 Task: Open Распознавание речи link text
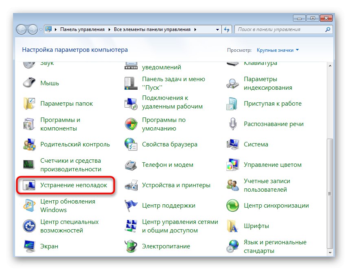[274, 124]
